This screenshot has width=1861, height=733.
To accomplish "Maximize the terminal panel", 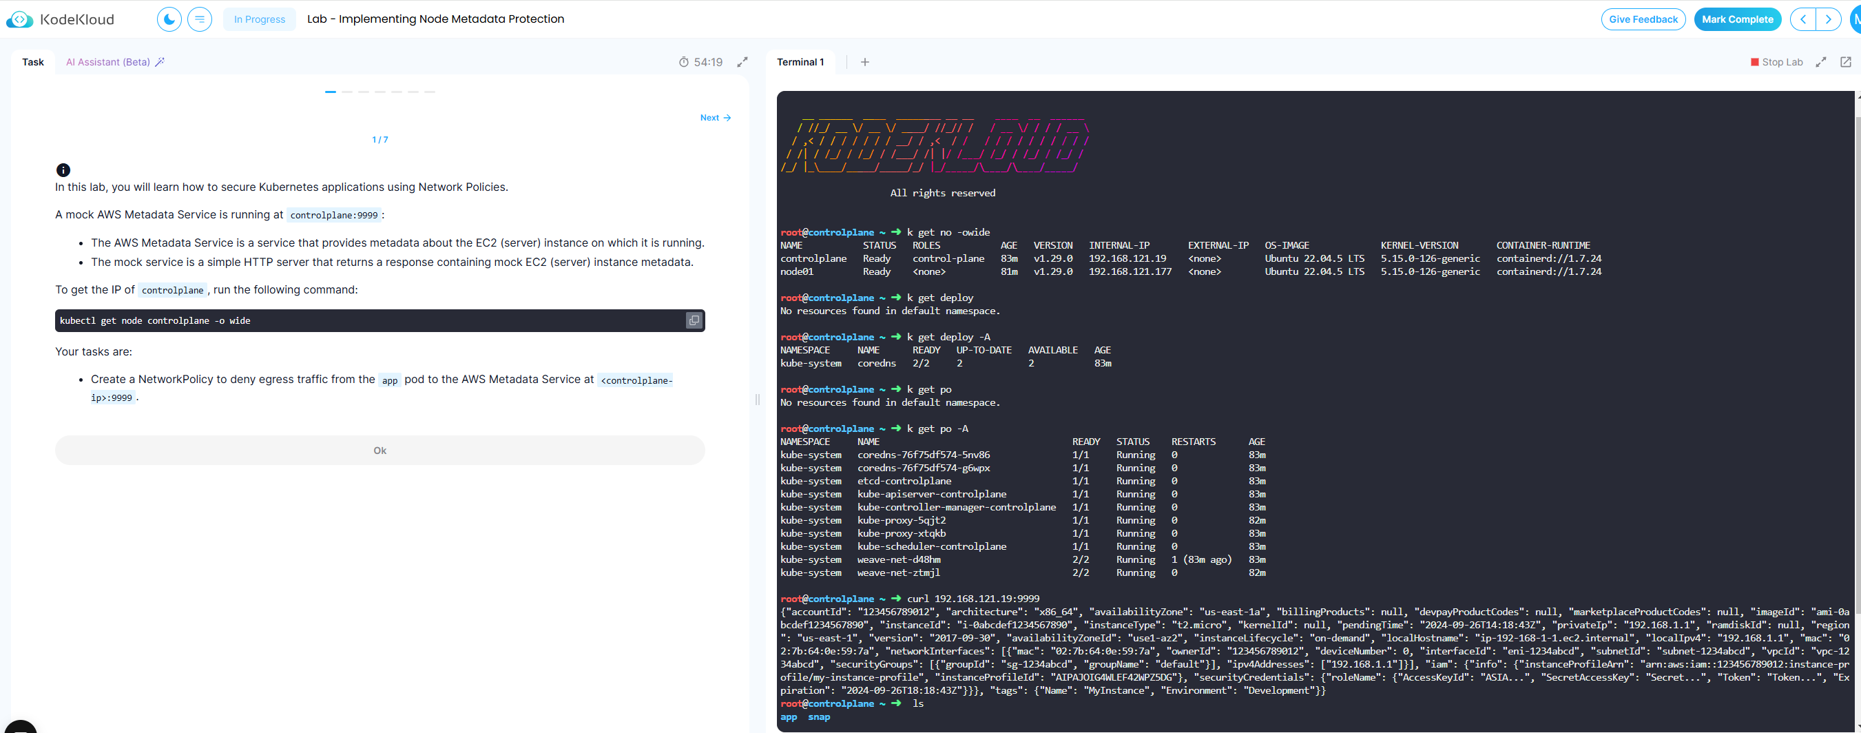I will click(1820, 62).
